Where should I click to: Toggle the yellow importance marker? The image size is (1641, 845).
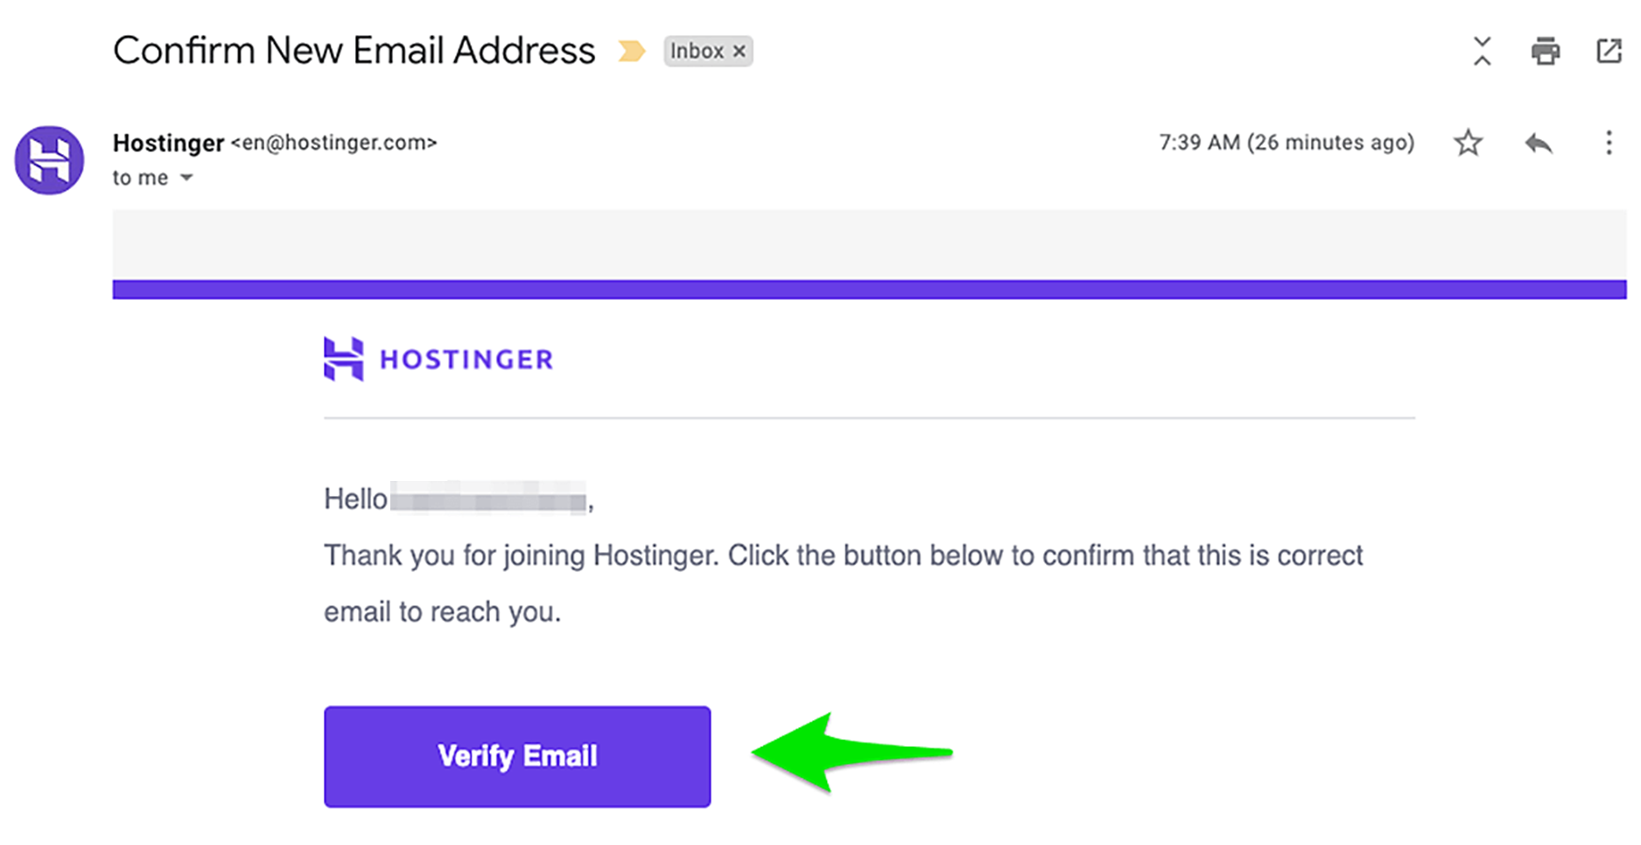(631, 51)
